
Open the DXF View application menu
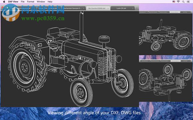tap(13, 2)
